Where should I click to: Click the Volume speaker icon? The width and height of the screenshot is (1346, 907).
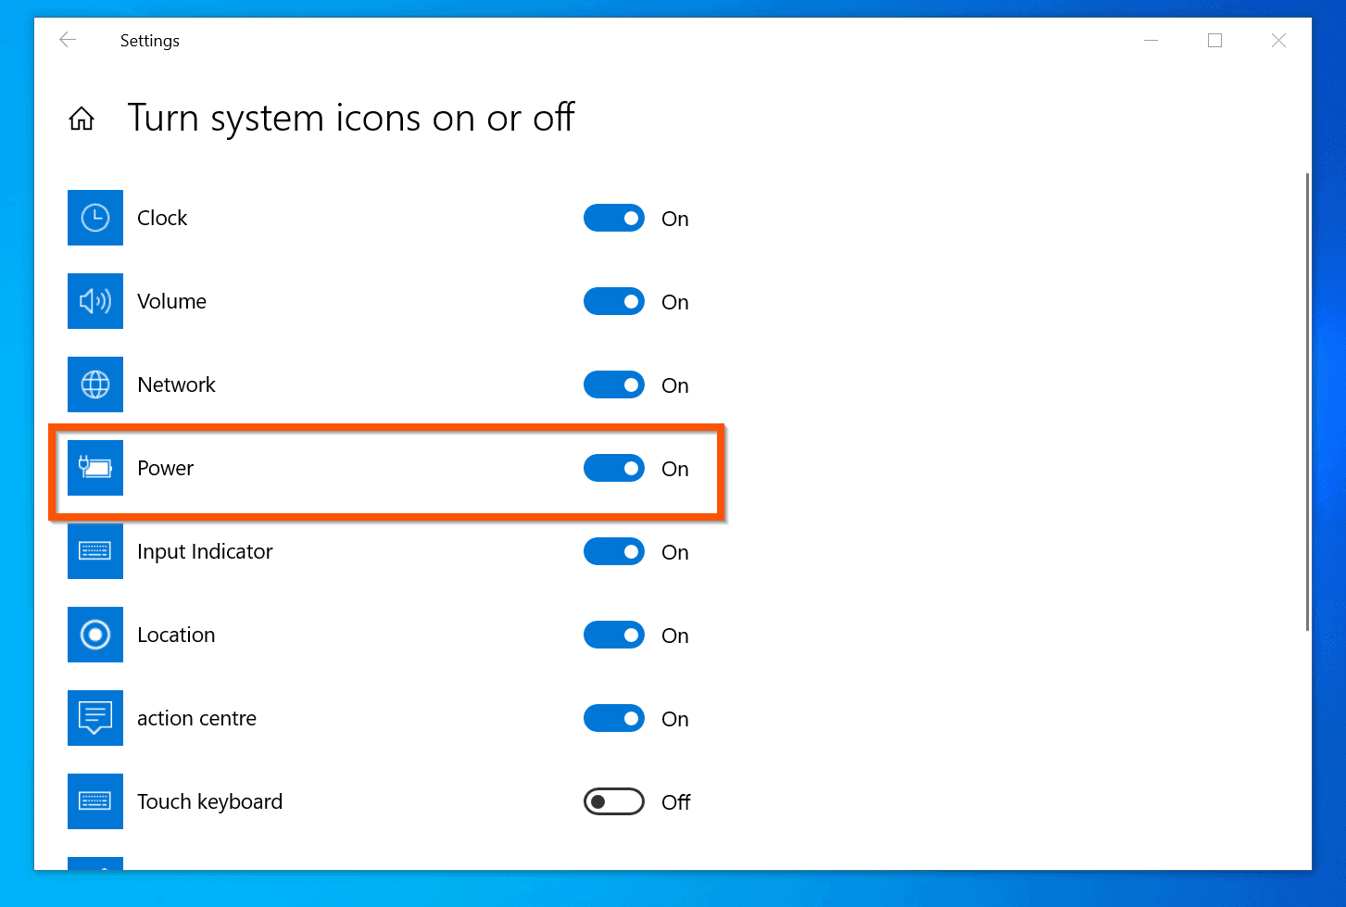coord(94,301)
